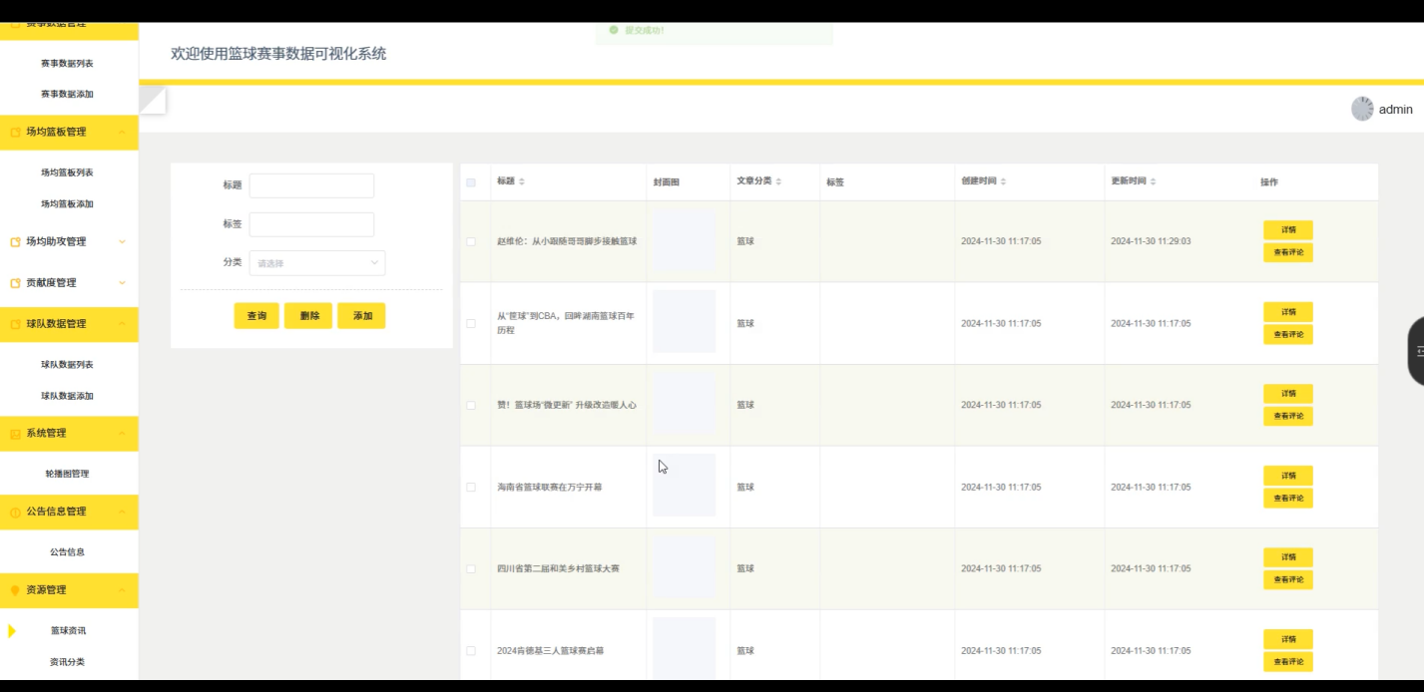Toggle the select-all checkbox in table header
1424x692 pixels.
tap(471, 182)
